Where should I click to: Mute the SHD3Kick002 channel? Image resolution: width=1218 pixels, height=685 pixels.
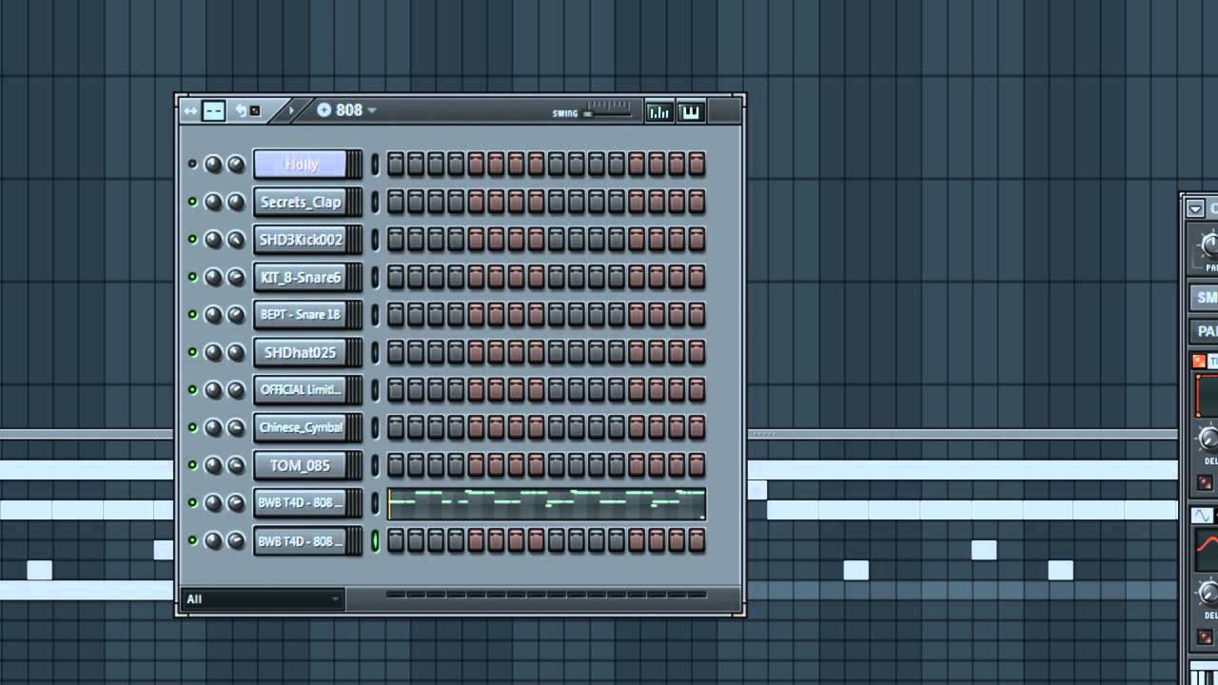pyautogui.click(x=193, y=240)
